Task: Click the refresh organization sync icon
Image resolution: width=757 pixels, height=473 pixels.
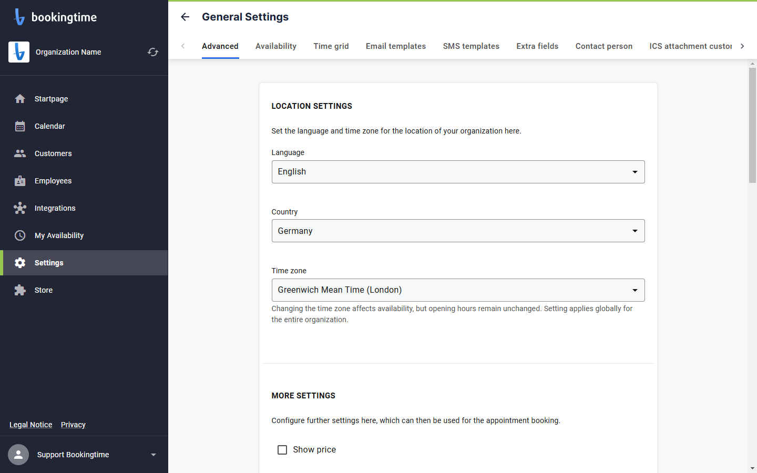Action: 153,52
